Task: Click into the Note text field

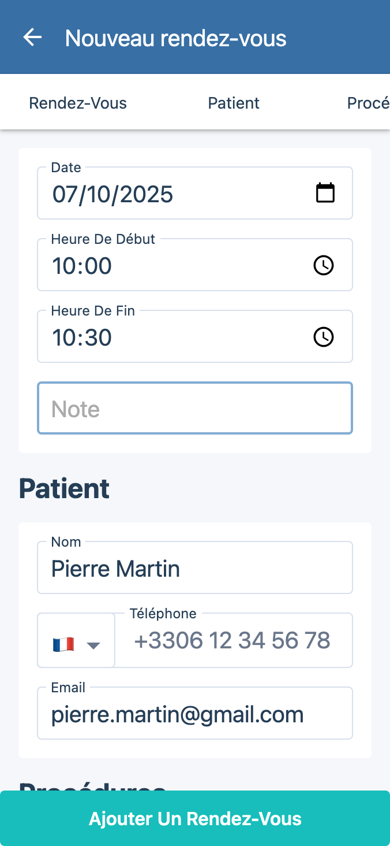Action: [195, 409]
